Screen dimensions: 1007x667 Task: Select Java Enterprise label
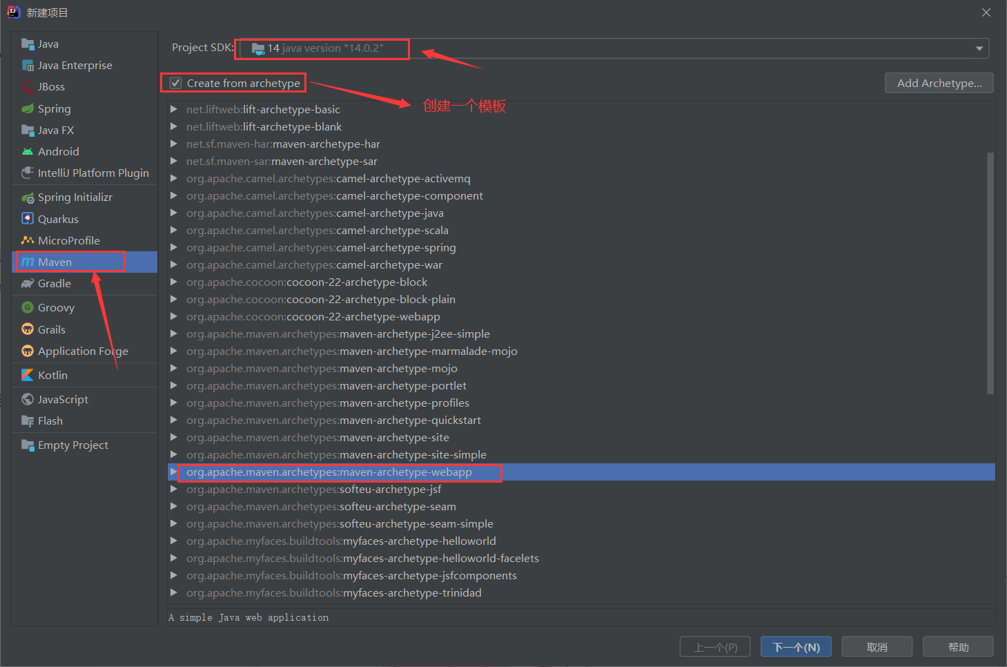click(75, 66)
